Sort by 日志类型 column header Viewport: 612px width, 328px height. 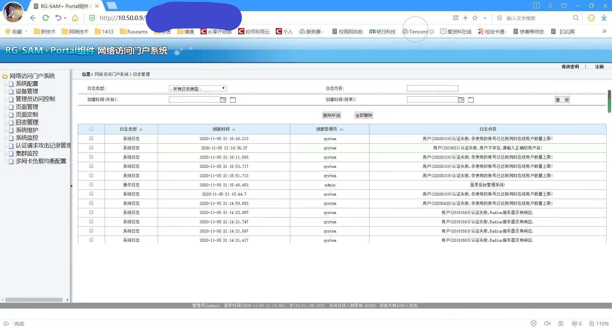tap(131, 129)
